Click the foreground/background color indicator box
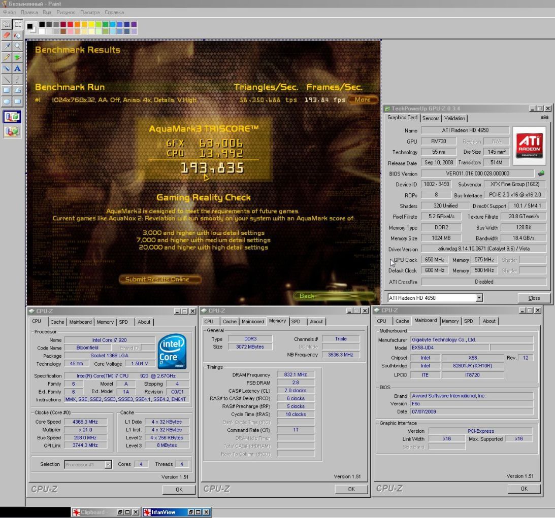 31,27
